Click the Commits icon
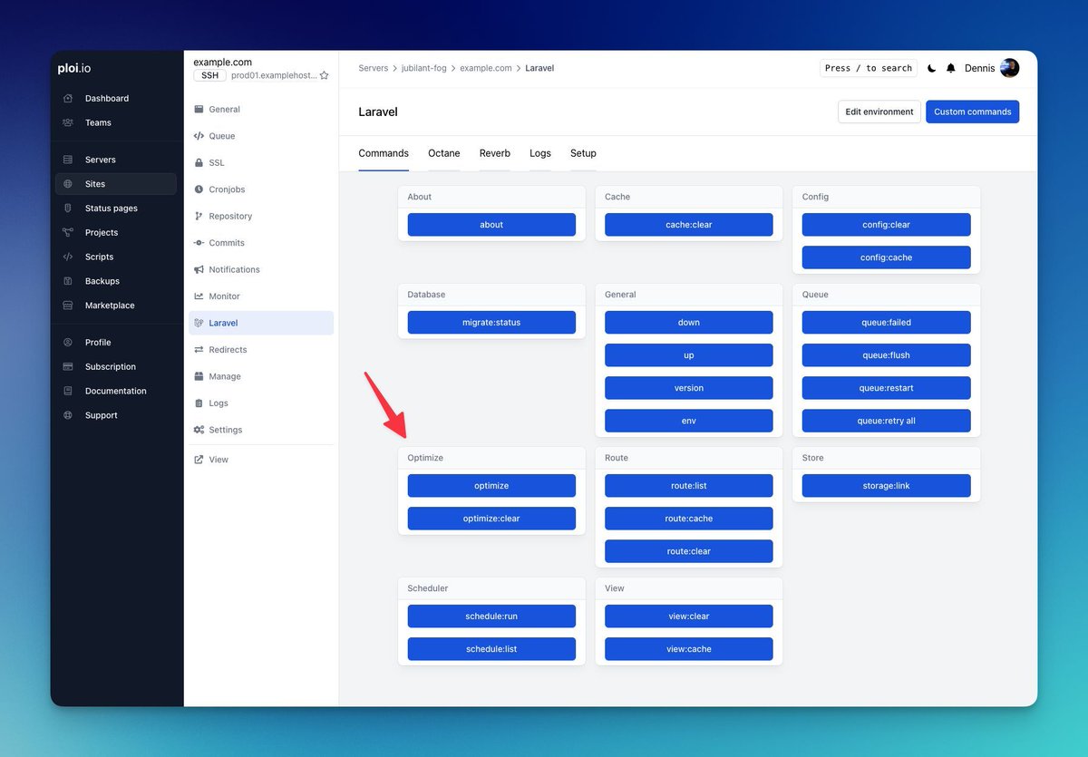Screen dimensions: 1088x757 (x=199, y=243)
